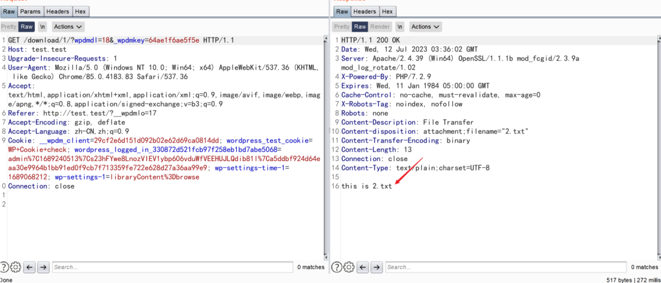Switch to request Hex tab
This screenshot has height=283, width=661.
81,12
